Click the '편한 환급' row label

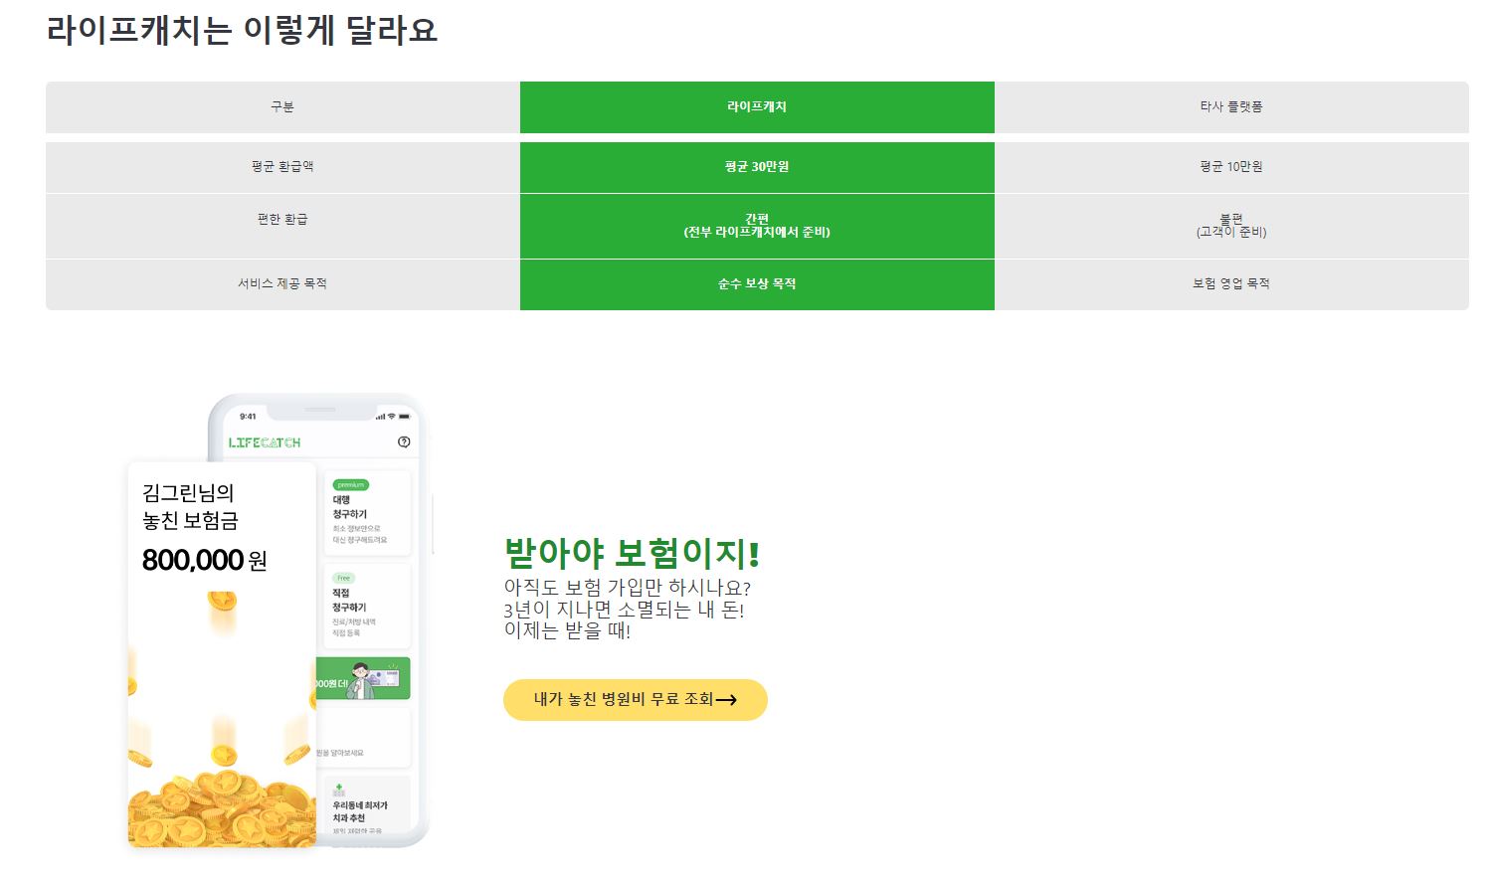pos(282,226)
